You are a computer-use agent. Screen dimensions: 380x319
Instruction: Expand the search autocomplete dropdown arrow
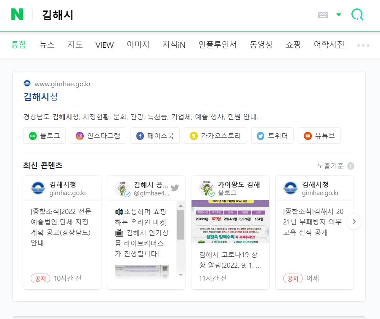[x=339, y=15]
